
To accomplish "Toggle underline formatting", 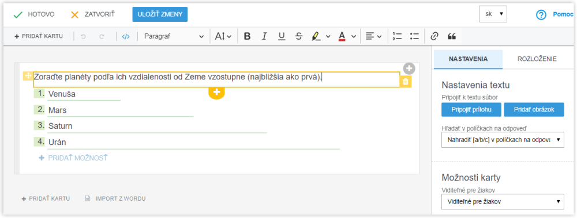I will [282, 36].
